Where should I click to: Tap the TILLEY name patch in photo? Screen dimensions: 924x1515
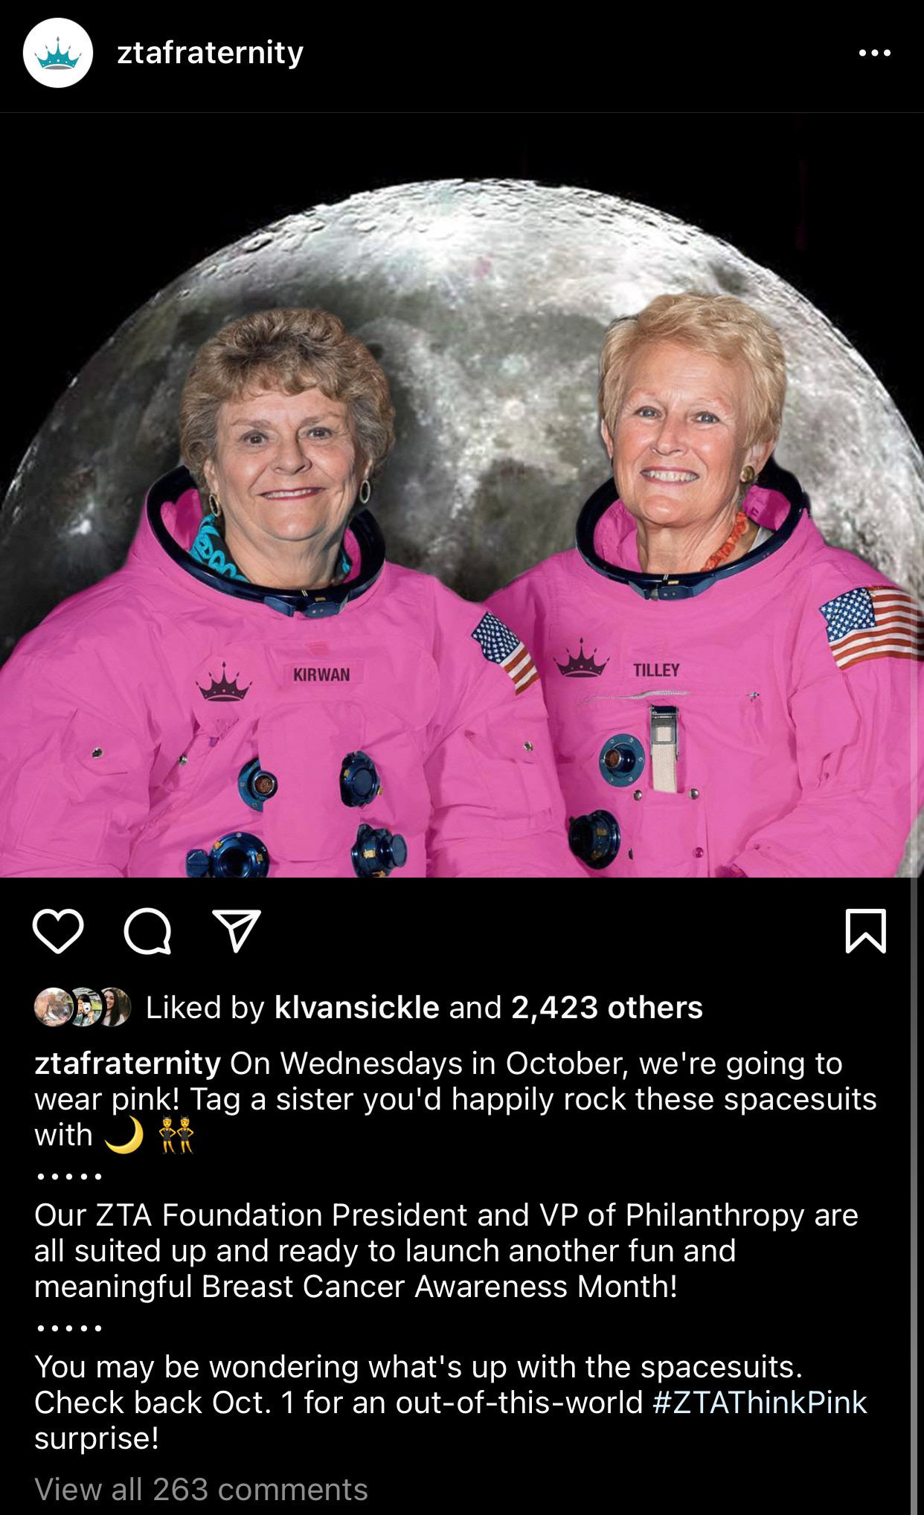tap(656, 670)
